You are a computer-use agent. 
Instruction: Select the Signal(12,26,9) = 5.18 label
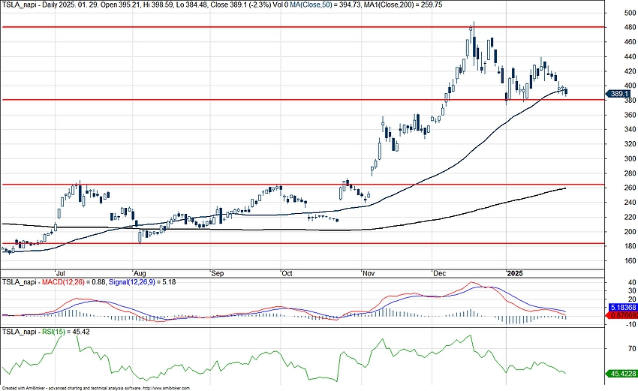pyautogui.click(x=143, y=282)
